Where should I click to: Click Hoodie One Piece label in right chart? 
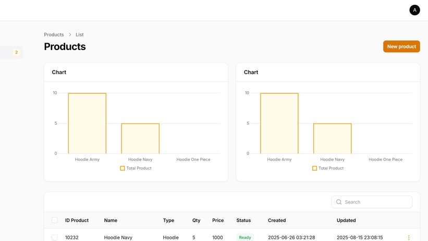pos(385,159)
